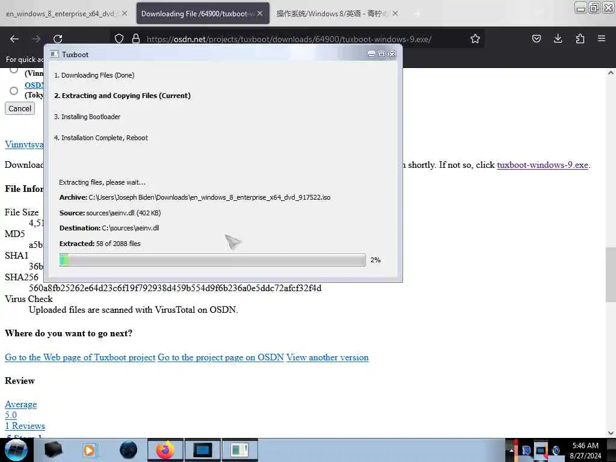Open the Average review link
This screenshot has height=462, width=616.
tap(21, 404)
